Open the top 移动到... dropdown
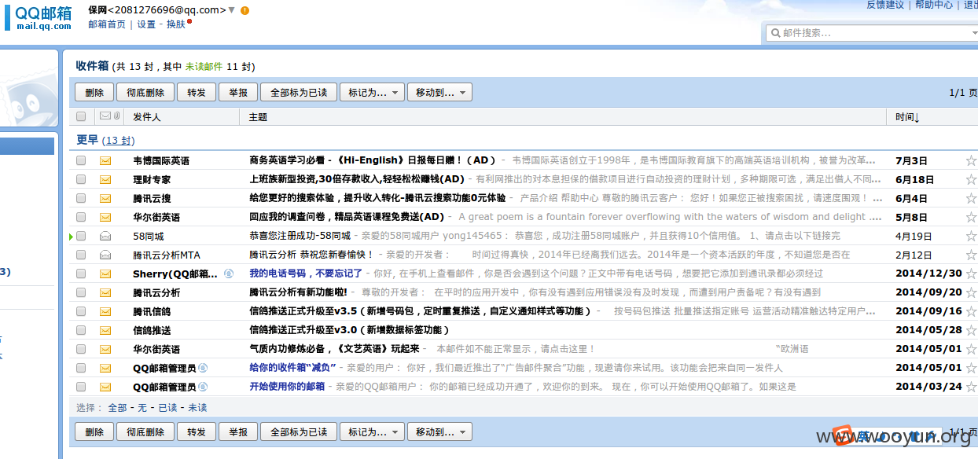Viewport: 978px width, 459px height. coord(439,93)
